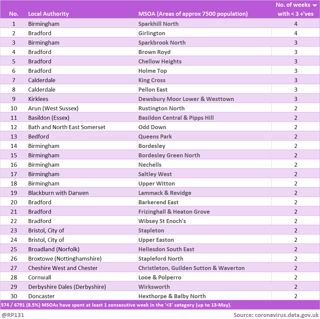320x319 pixels.
Task: Select the Sparkhill North cell
Action: tap(158, 24)
